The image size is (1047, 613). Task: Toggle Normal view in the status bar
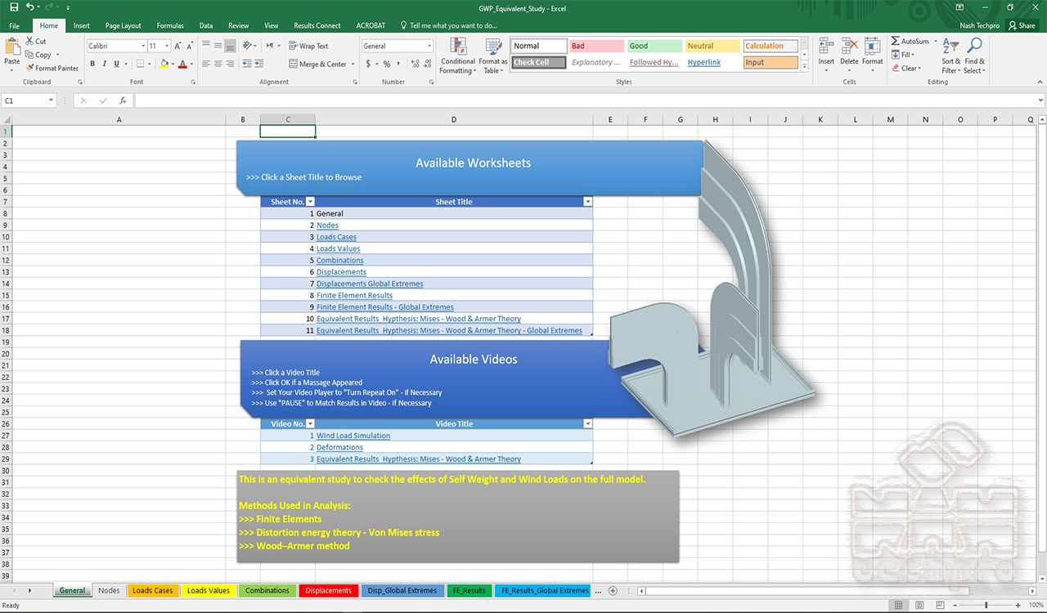click(898, 605)
